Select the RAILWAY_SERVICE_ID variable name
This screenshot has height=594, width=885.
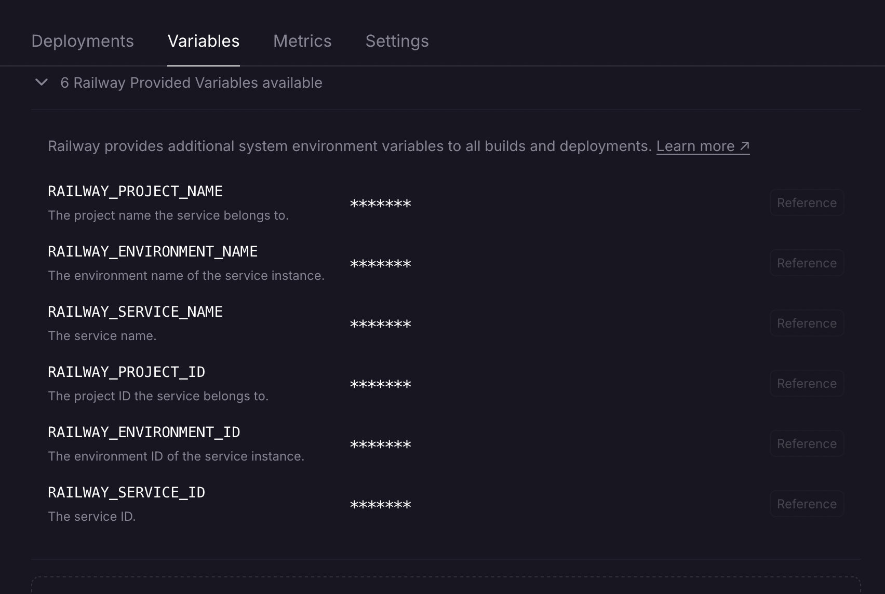[x=126, y=493]
